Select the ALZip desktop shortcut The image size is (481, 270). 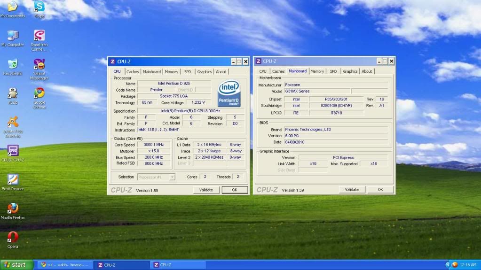pos(13,96)
